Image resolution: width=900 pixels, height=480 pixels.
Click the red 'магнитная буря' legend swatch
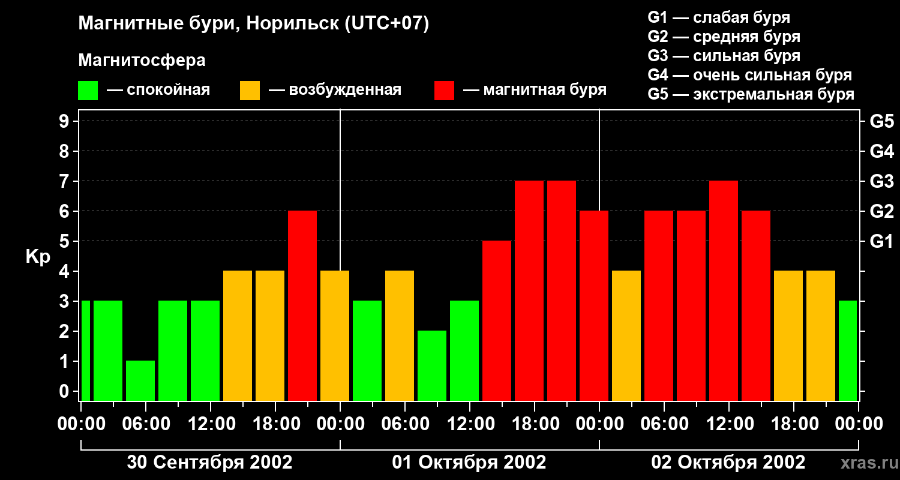444,91
